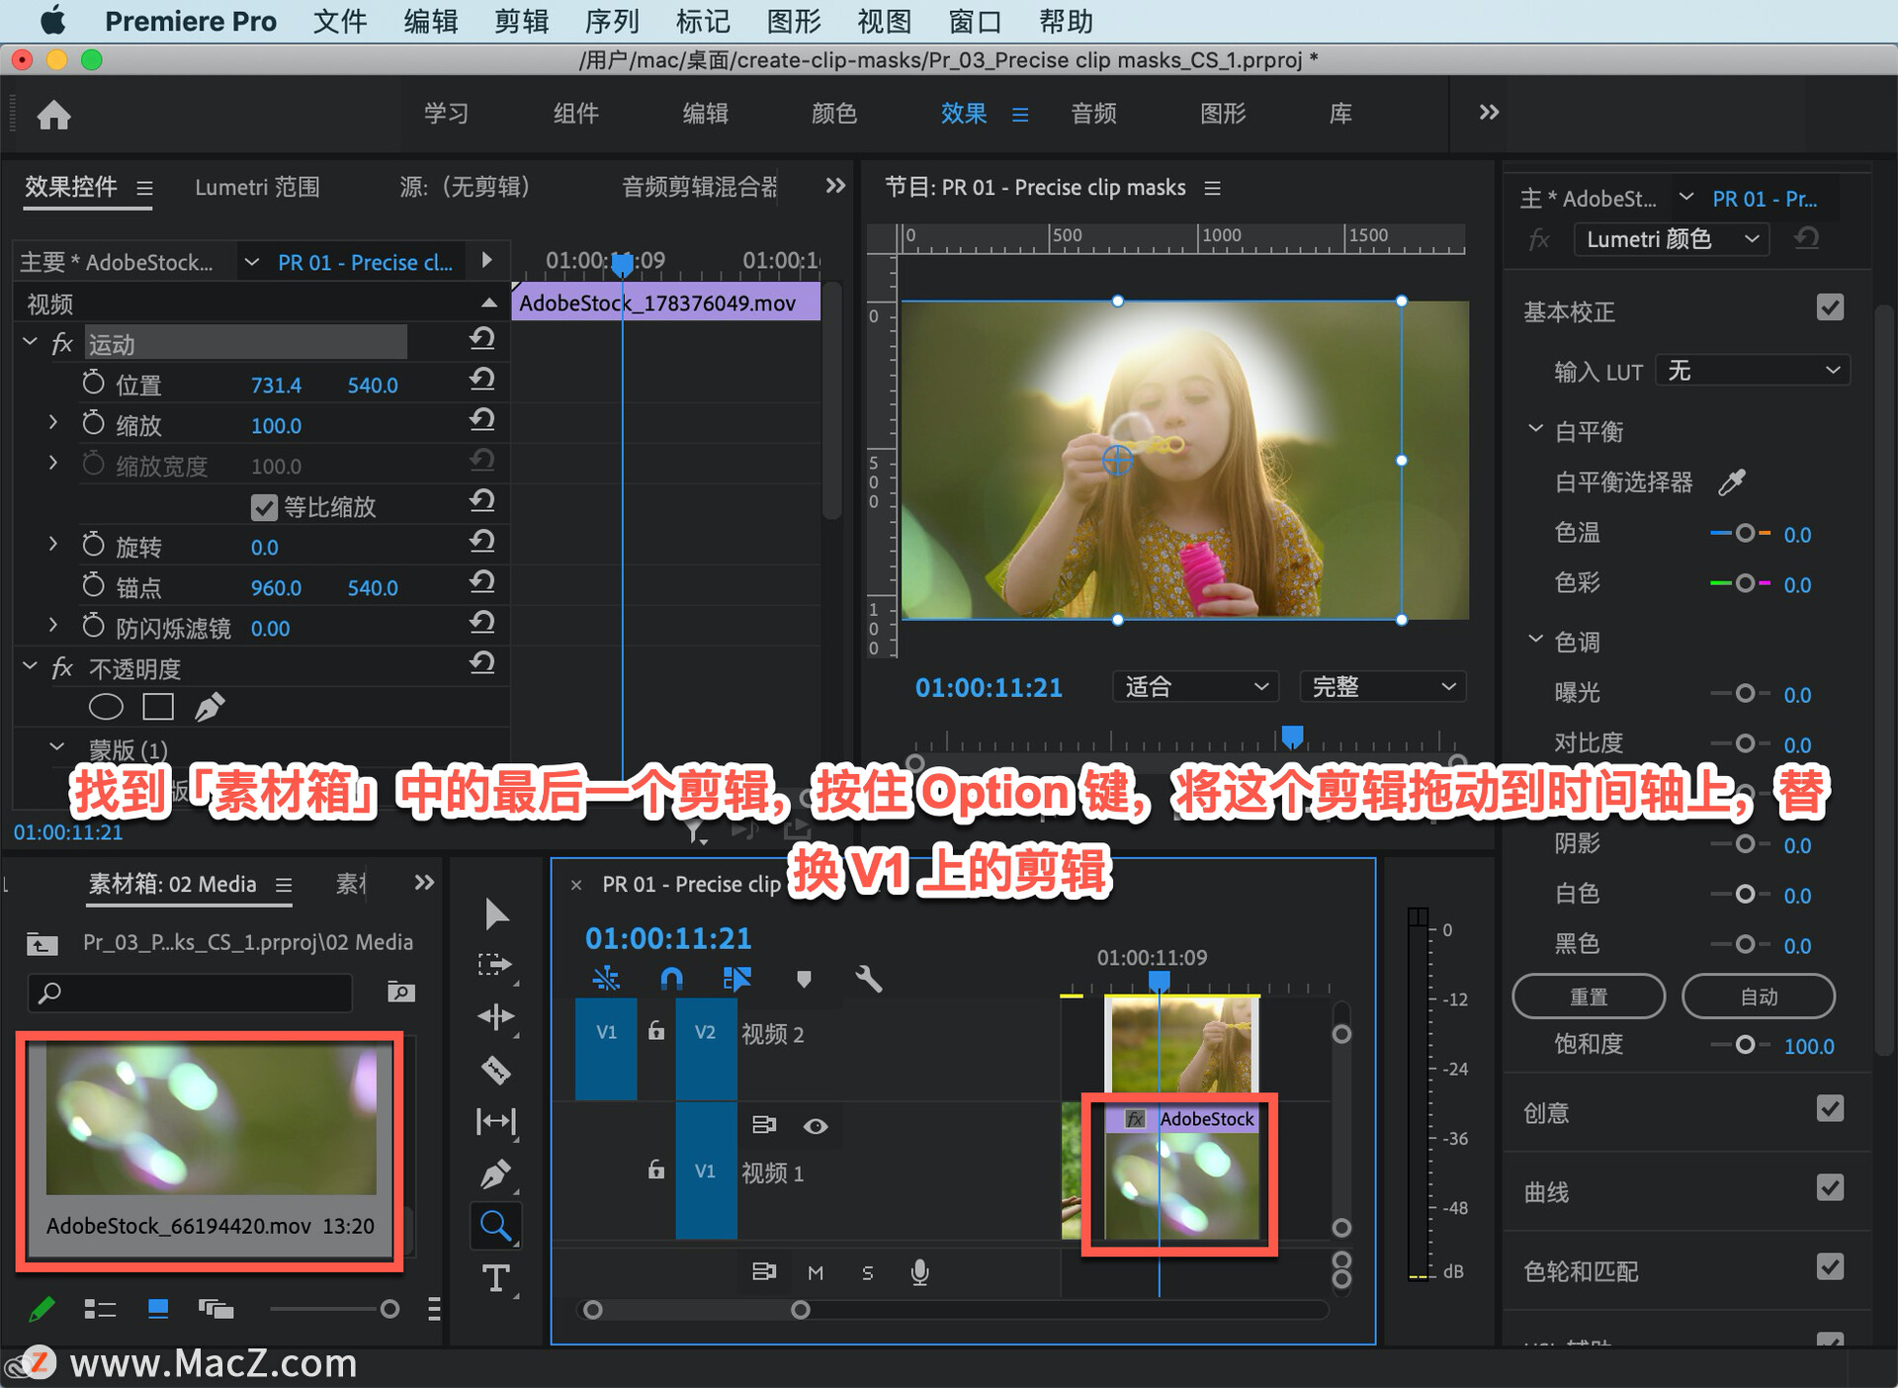This screenshot has width=1898, height=1388.
Task: Collapse the Motion (运动) effect
Action: click(x=30, y=342)
